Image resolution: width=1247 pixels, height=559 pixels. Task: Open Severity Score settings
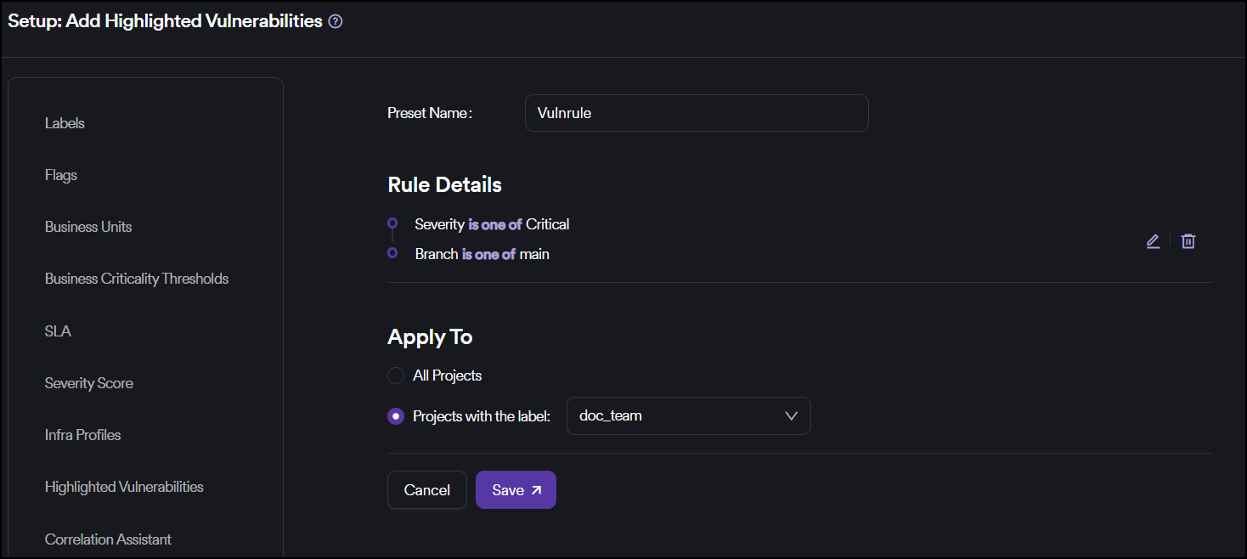tap(89, 383)
